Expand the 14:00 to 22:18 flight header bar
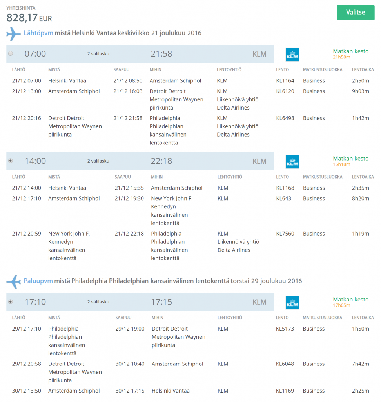 (x=140, y=161)
